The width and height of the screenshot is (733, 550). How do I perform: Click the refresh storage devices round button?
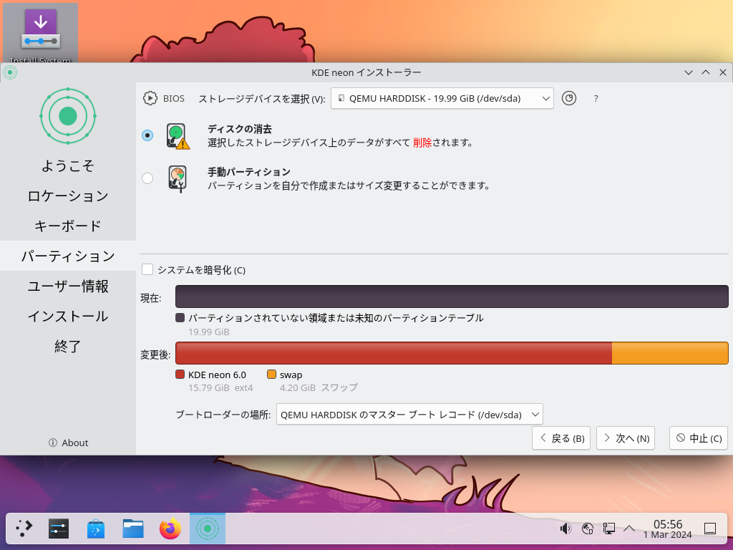point(569,98)
